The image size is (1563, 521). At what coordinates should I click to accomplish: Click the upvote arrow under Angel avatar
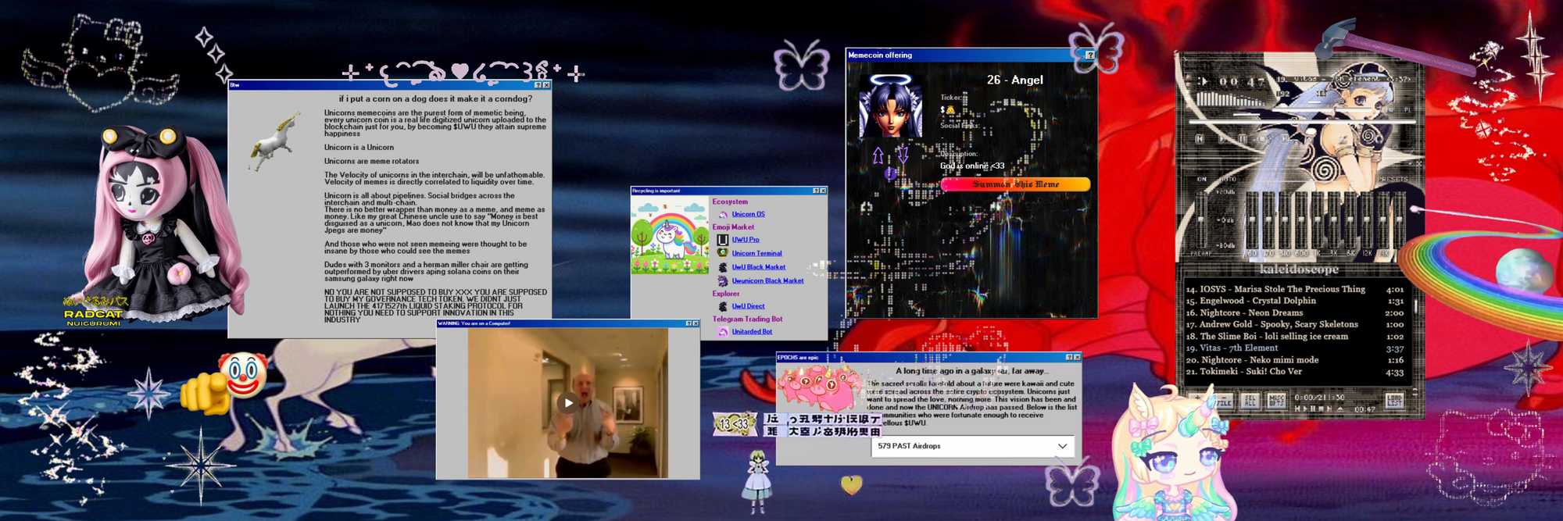coord(878,155)
